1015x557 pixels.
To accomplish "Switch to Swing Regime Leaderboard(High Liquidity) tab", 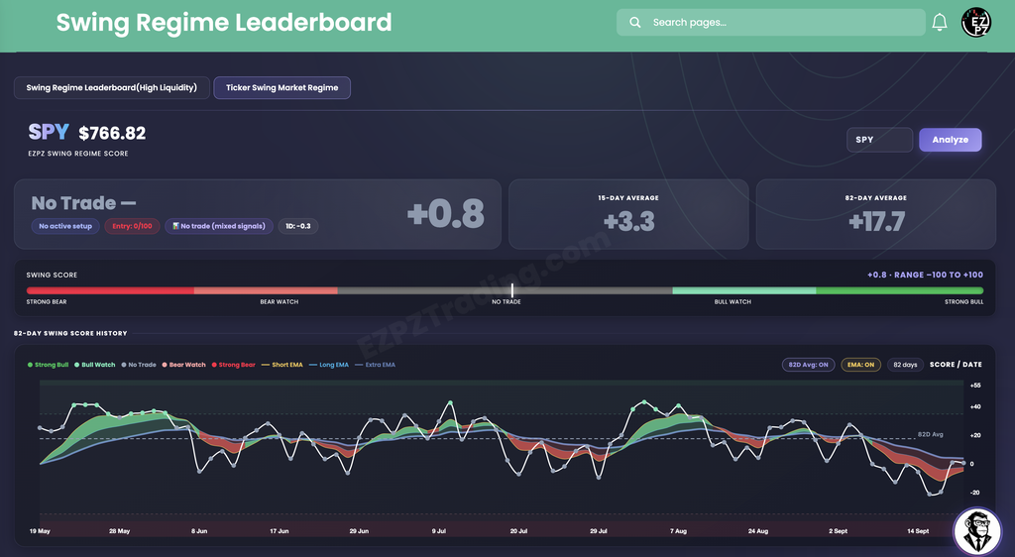I will [x=112, y=88].
